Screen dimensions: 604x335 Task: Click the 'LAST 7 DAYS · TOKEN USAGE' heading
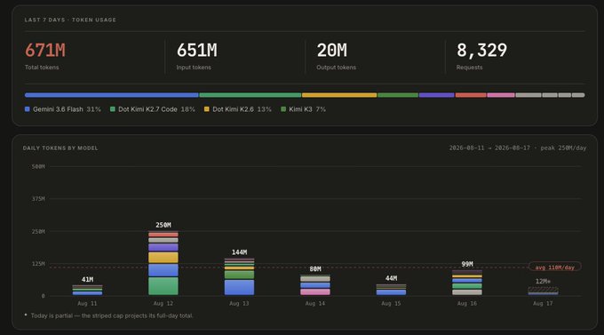[x=70, y=20]
